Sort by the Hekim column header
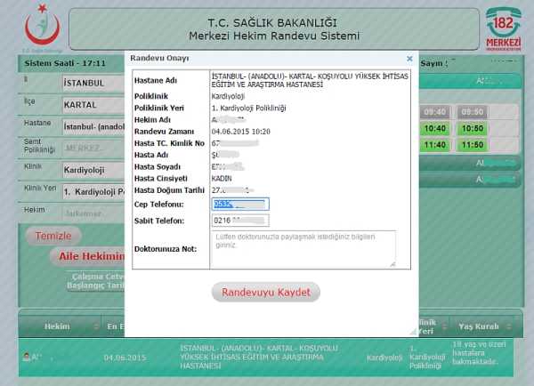The image size is (534, 386). tap(57, 326)
